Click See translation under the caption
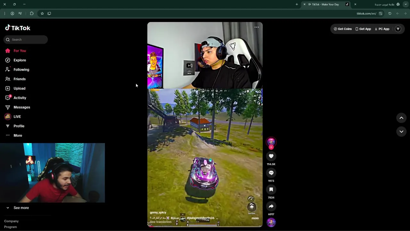The height and width of the screenshot is (231, 410). 160,222
